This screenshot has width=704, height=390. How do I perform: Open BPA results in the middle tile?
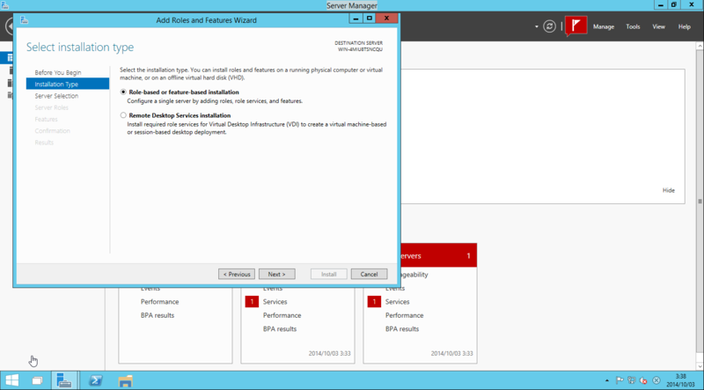[280, 328]
